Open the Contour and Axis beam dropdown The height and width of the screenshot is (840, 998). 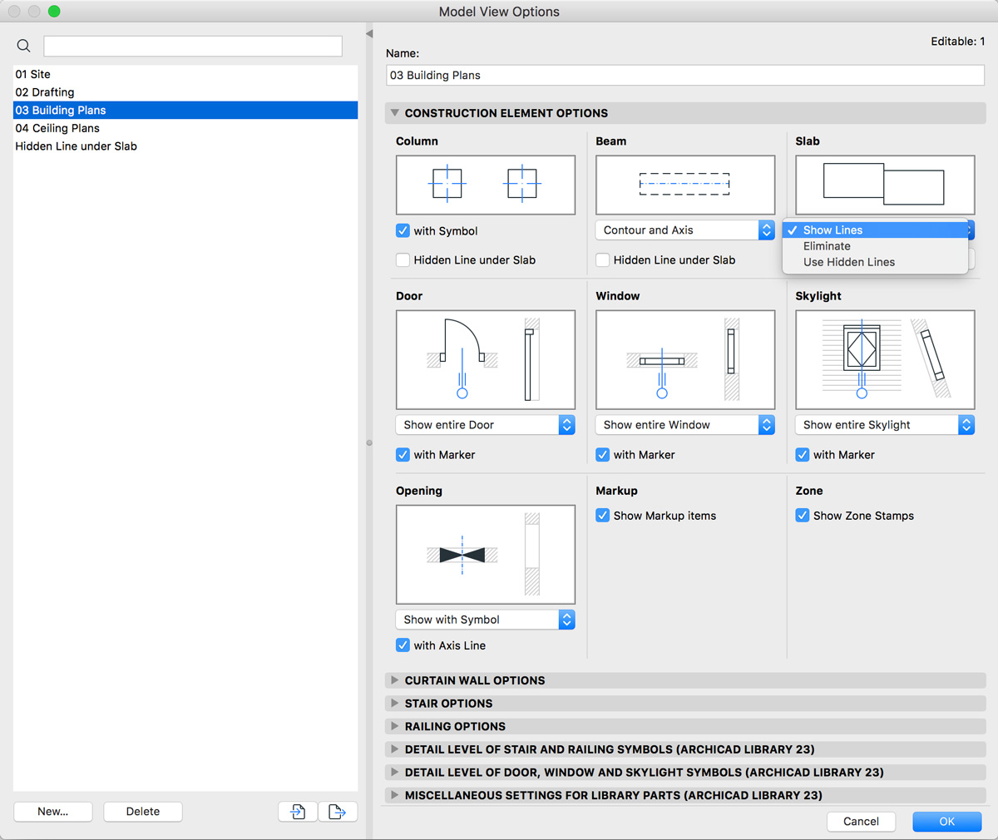pyautogui.click(x=684, y=230)
